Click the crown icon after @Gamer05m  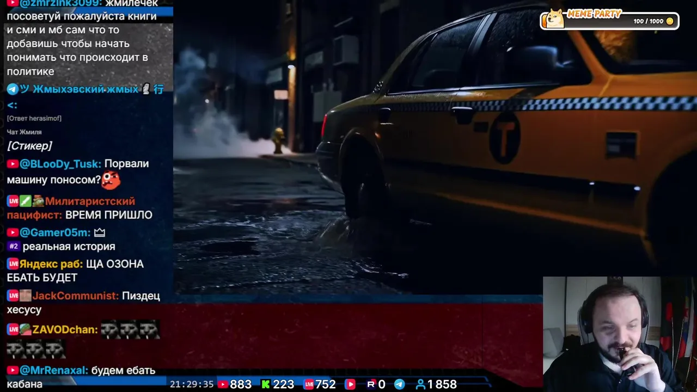[99, 232]
